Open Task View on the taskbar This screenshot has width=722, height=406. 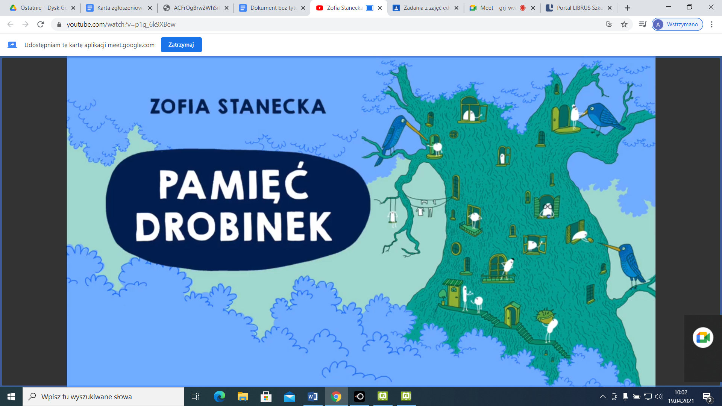[196, 397]
